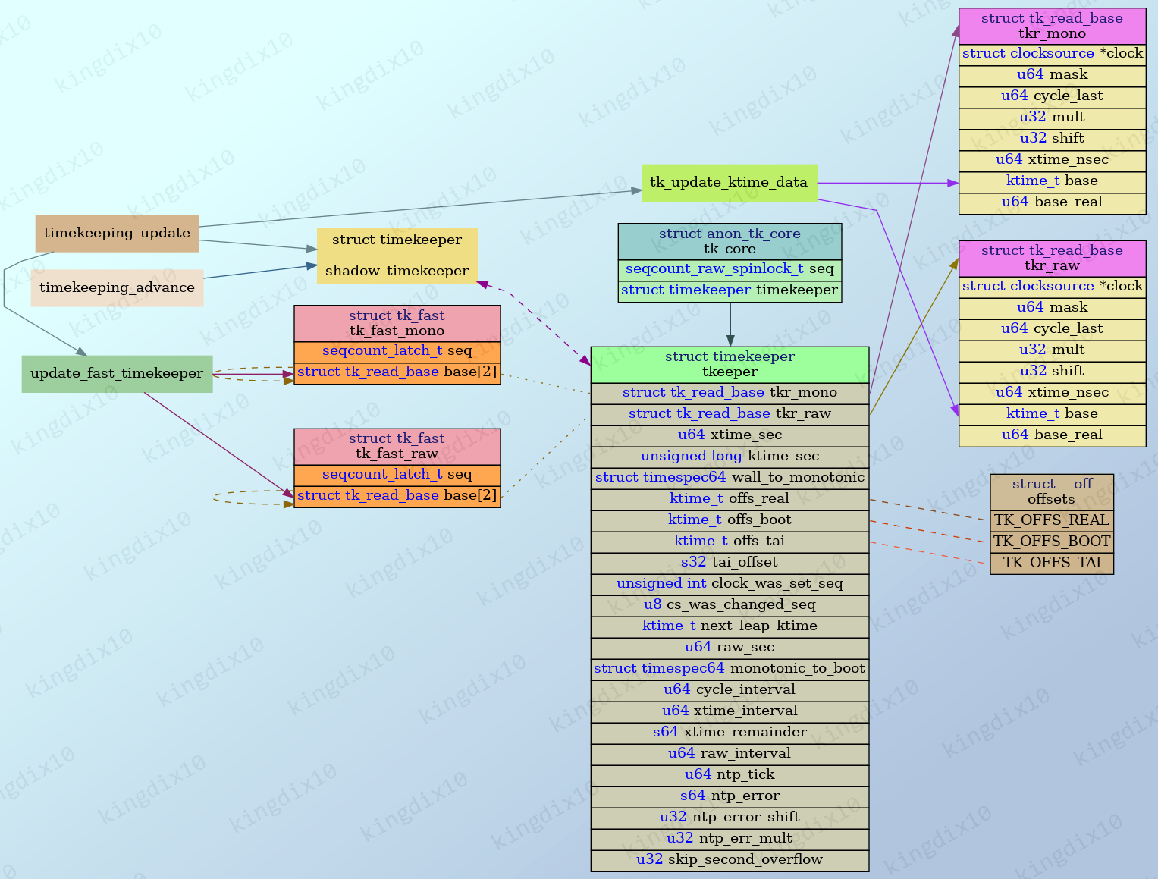Select u64 xtime_nsec in tkr_raw box
Image resolution: width=1158 pixels, height=879 pixels.
1052,394
